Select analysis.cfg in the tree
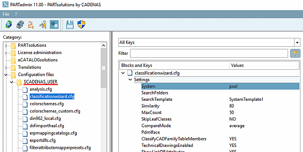The image size is (303, 152). click(41, 90)
